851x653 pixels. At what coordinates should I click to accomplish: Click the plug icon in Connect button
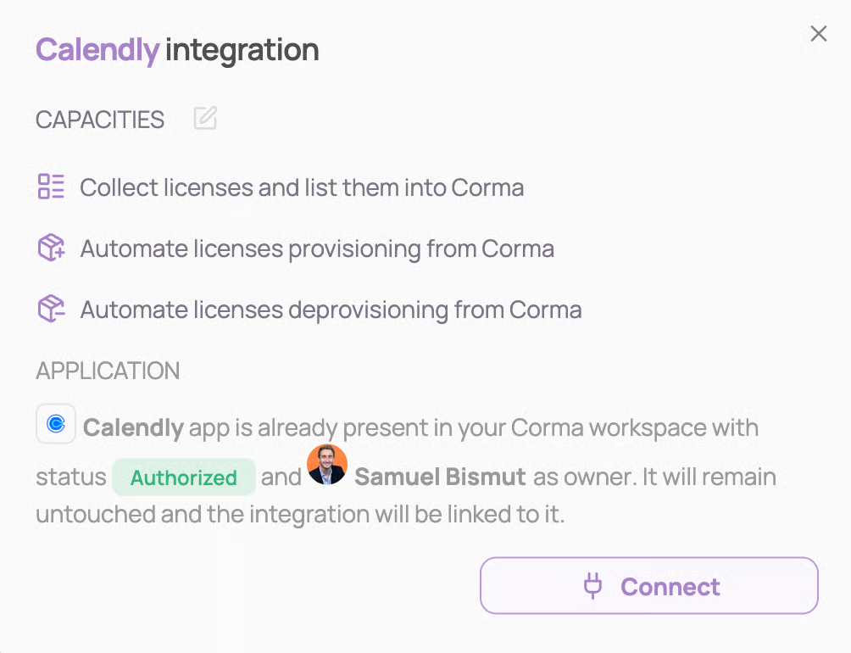[593, 586]
